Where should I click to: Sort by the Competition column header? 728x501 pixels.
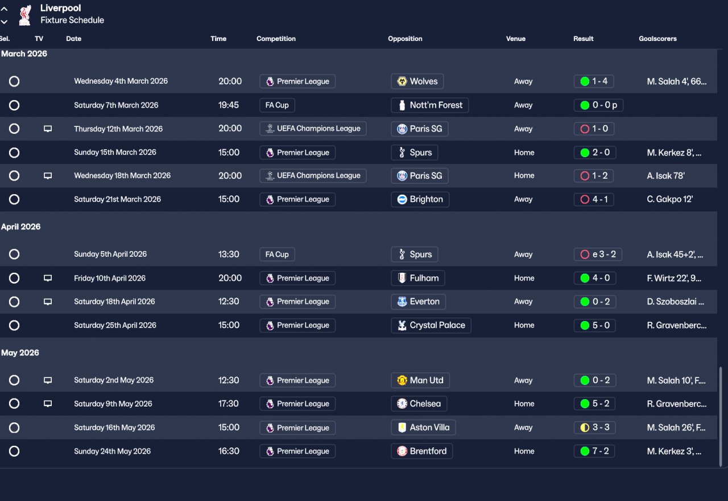276,39
